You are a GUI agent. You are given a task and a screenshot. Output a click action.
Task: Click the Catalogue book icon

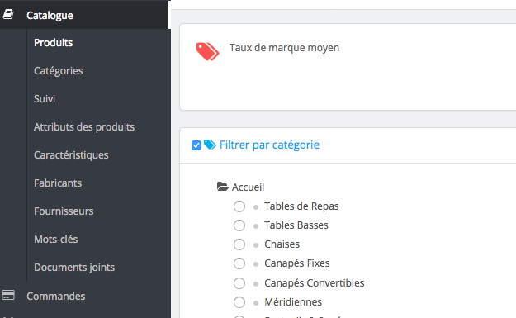point(8,15)
